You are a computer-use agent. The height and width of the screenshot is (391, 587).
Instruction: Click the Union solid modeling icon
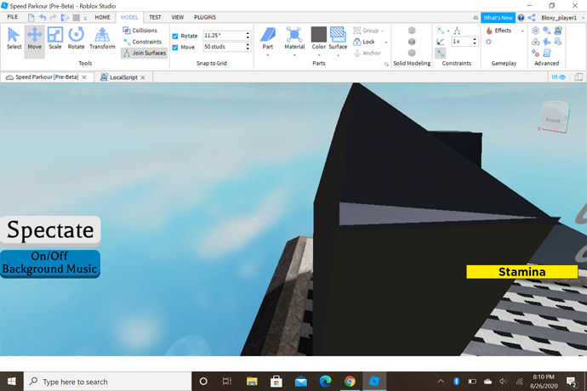(412, 31)
